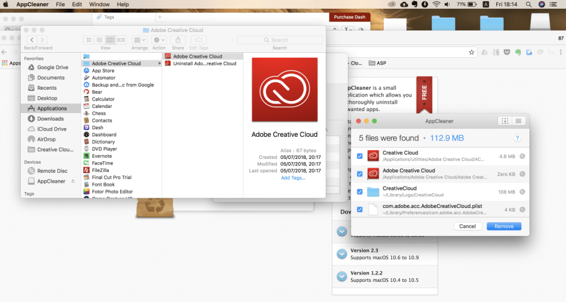Open the AppCleaner menu bar item
Viewport: 566px width, 302px height.
[32, 4]
